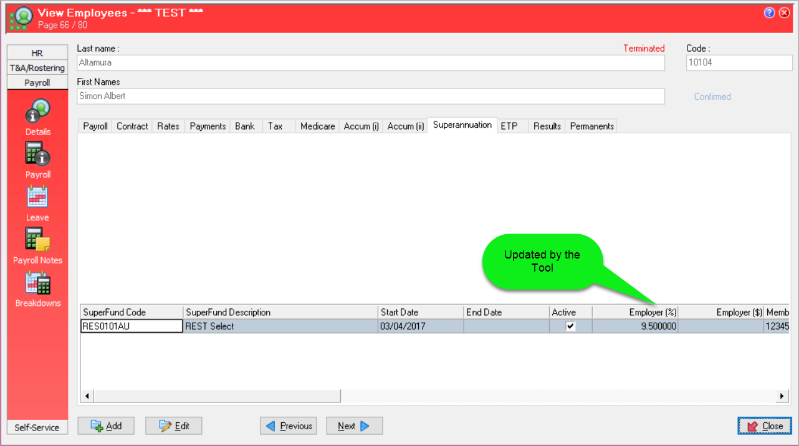This screenshot has height=446, width=799.
Task: Expand the HR section in sidebar
Action: 37,53
